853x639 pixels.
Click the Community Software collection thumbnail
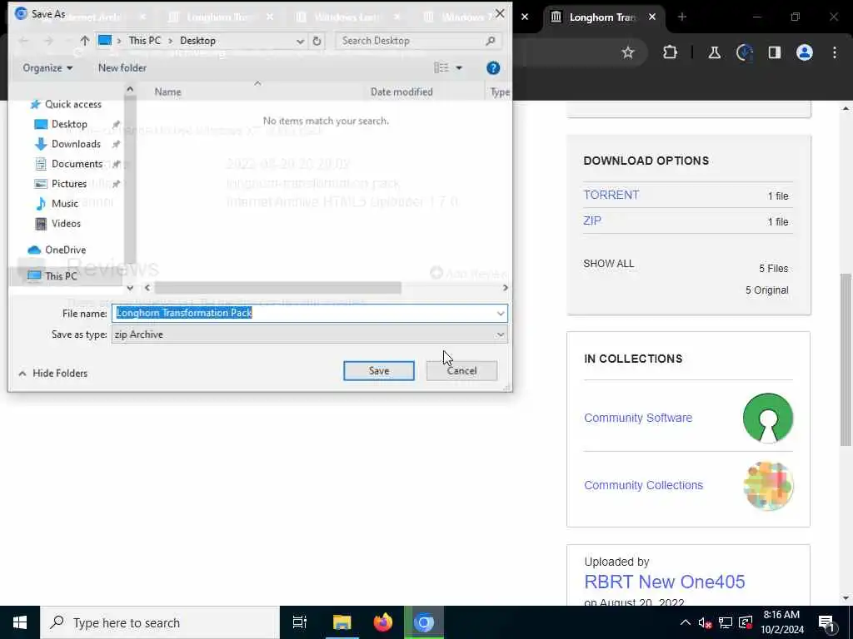767,418
